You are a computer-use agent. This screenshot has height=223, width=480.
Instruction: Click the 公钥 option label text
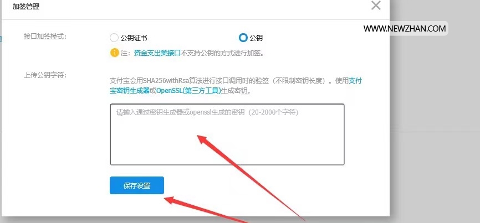(x=256, y=38)
